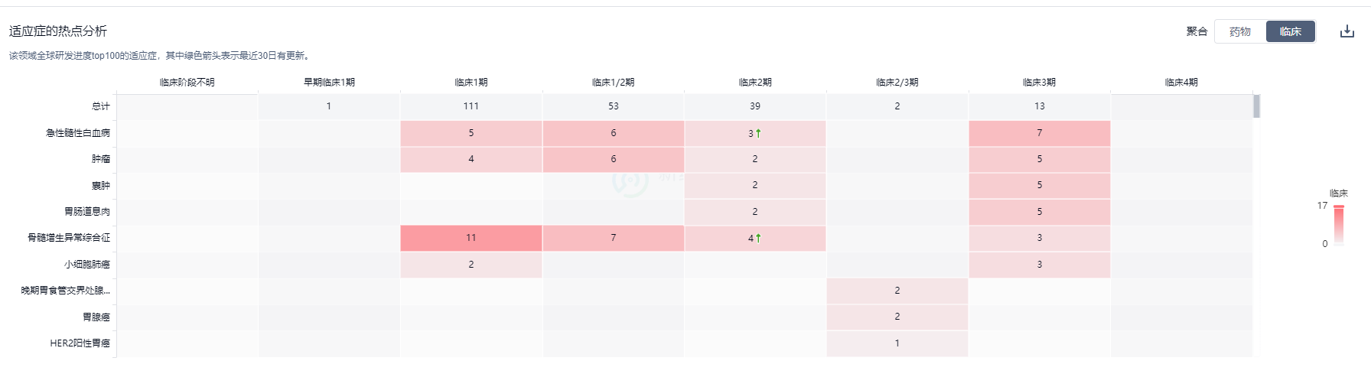1371x374 pixels.
Task: Select the 晚期胃食管交界处腺... row label
Action: [66, 291]
